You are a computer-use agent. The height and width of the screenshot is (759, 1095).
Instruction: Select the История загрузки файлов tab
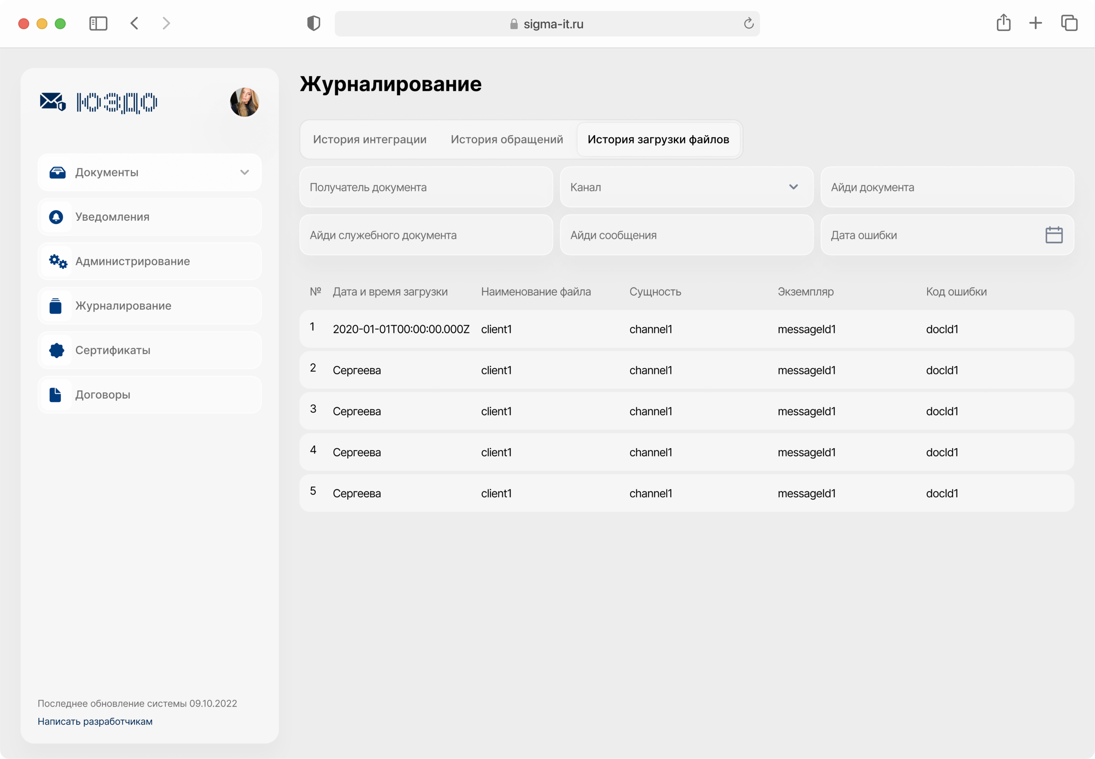[x=658, y=139]
